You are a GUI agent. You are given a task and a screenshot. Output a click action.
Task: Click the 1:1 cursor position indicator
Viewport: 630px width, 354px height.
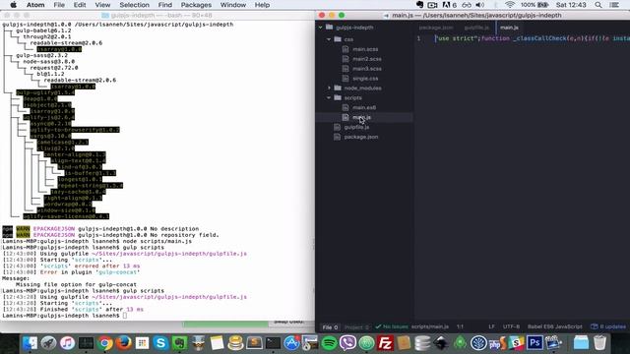point(460,326)
